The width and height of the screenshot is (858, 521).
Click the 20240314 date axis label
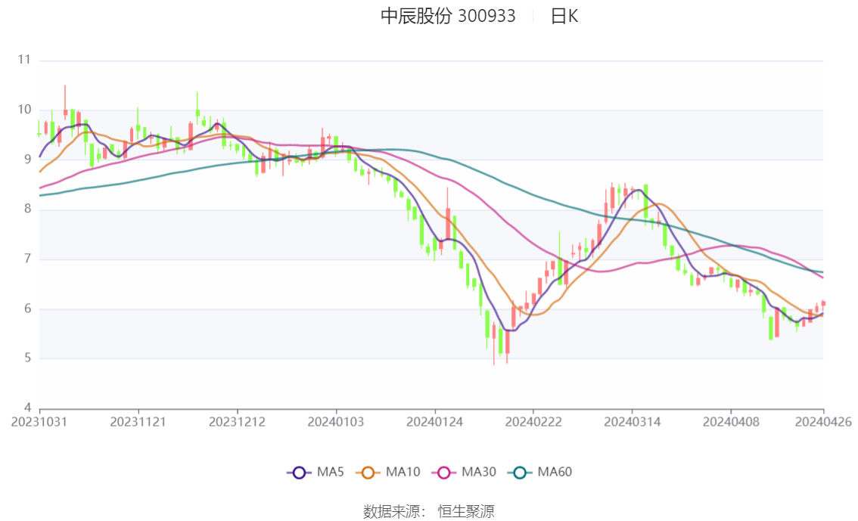632,422
